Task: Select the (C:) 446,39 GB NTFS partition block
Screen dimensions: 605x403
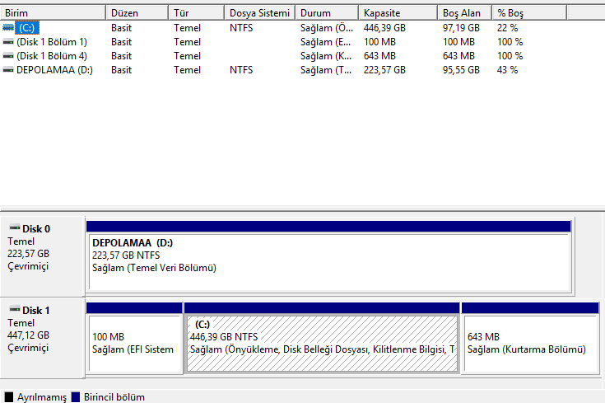Action: click(322, 338)
